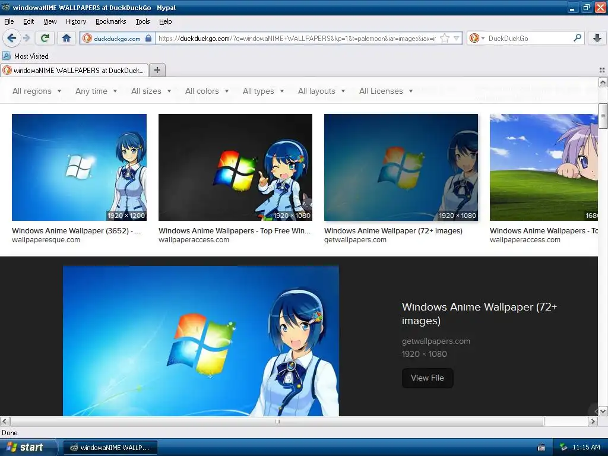Viewport: 608px width, 456px height.
Task: Open the File menu
Action: 9,21
